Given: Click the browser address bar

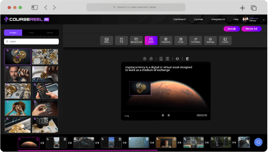Looking at the screenshot, I should (x=136, y=7).
